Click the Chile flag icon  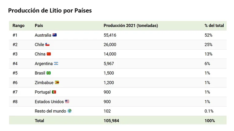(x=48, y=45)
